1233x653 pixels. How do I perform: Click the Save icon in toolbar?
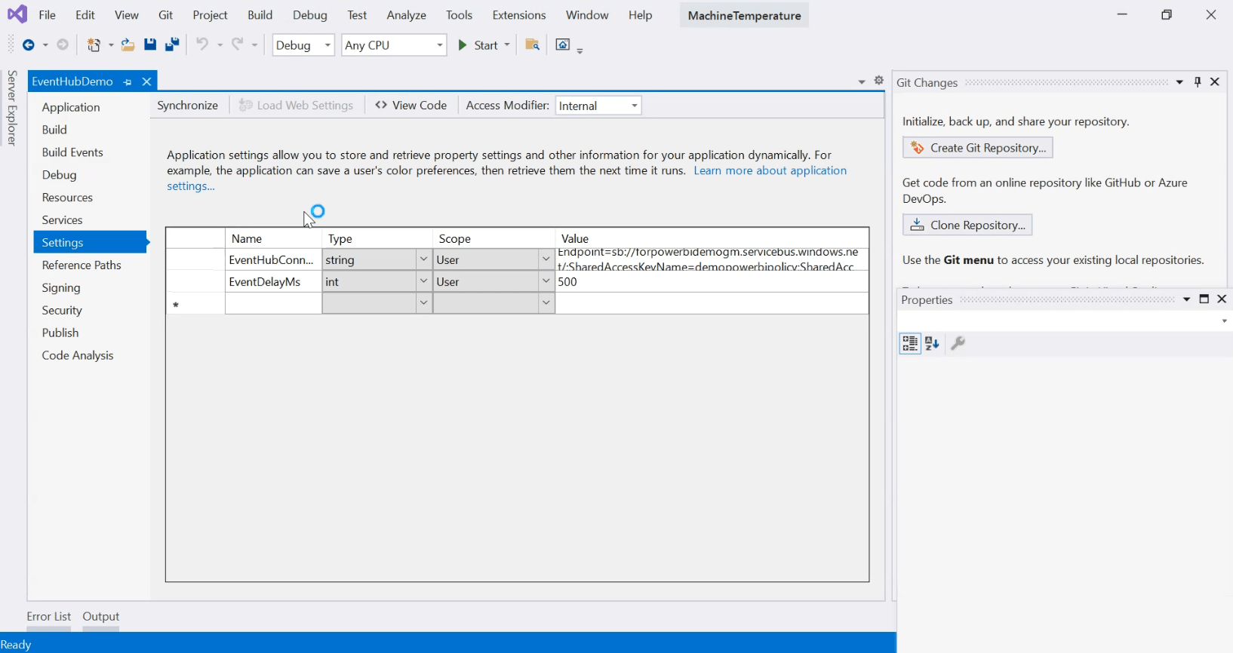click(x=150, y=45)
